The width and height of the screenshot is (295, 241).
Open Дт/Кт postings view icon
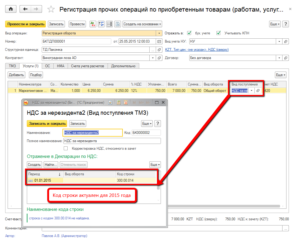pos(93,24)
